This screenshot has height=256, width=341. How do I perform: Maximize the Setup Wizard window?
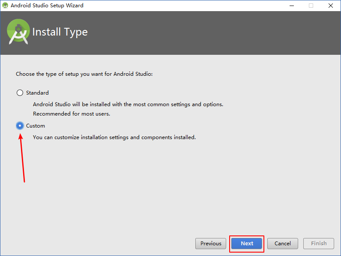pos(311,6)
